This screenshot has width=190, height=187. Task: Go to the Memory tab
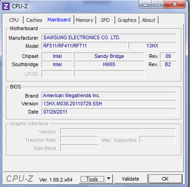click(x=84, y=20)
